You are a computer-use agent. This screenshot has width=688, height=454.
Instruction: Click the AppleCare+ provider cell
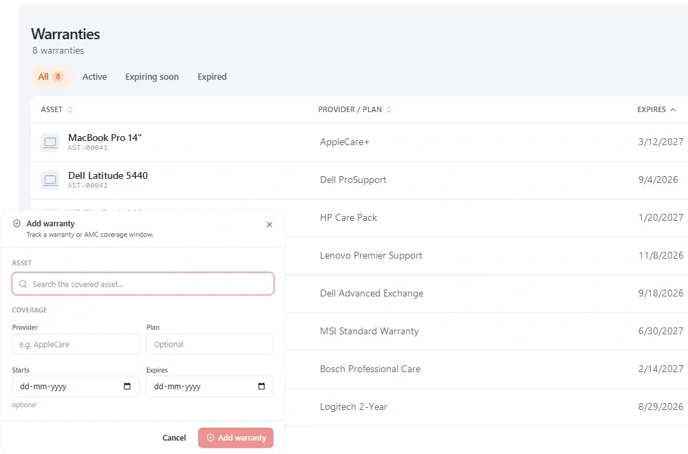pos(345,142)
